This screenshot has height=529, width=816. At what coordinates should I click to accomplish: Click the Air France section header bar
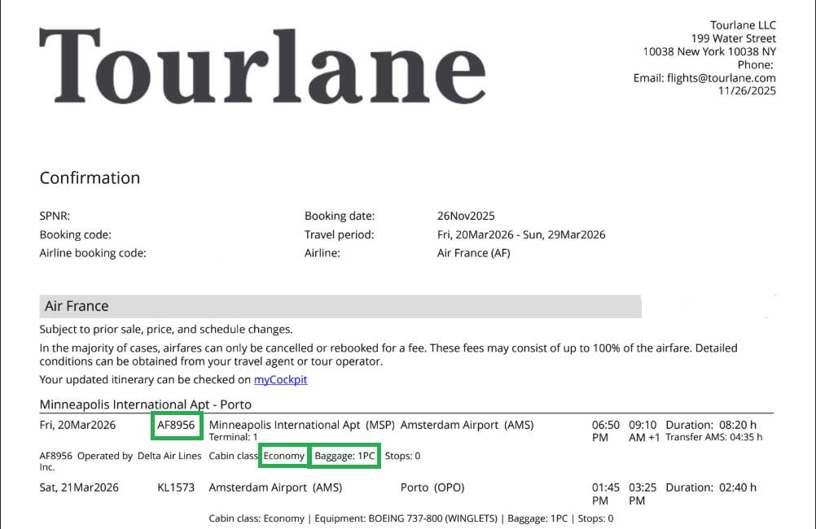[x=340, y=306]
